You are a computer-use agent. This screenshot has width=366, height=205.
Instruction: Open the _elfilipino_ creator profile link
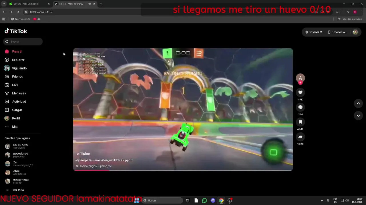[83, 154]
